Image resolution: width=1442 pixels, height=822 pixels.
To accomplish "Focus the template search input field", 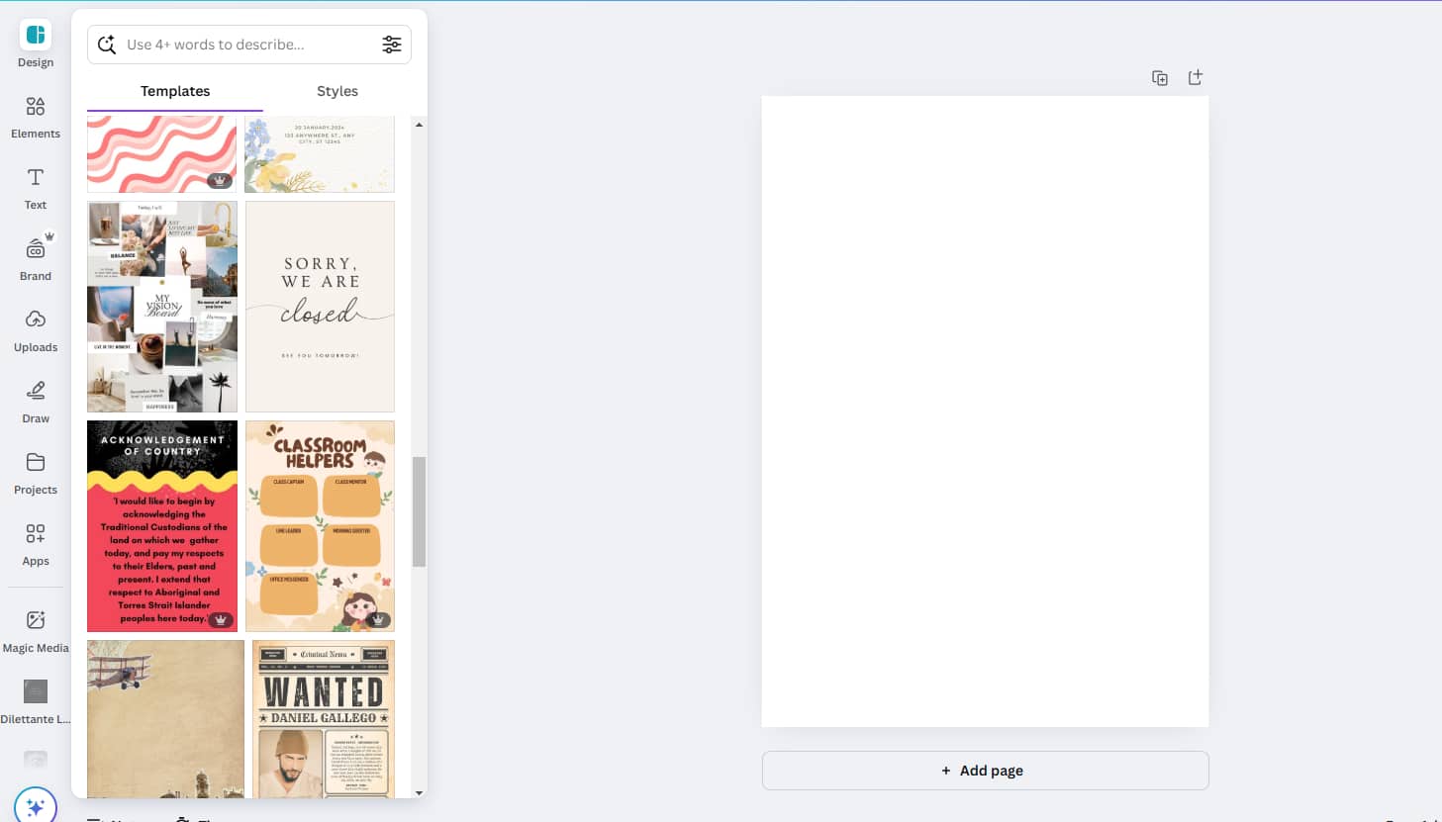I will coord(249,45).
